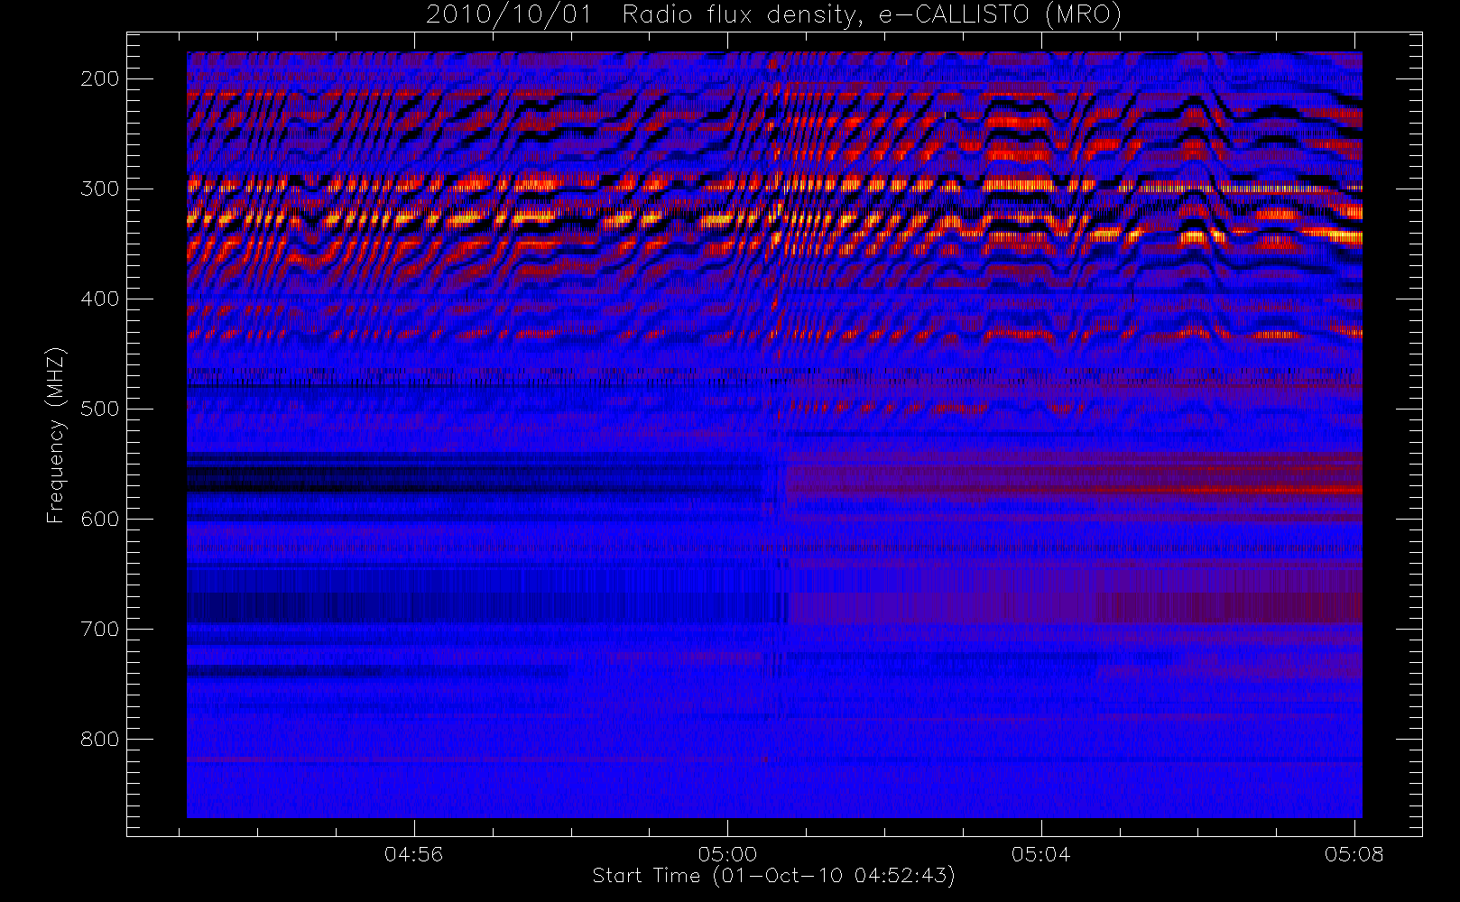Click the plot title 'Radio flux density, e-CALLISTO (MRO)'
The image size is (1460, 902).
point(872,15)
